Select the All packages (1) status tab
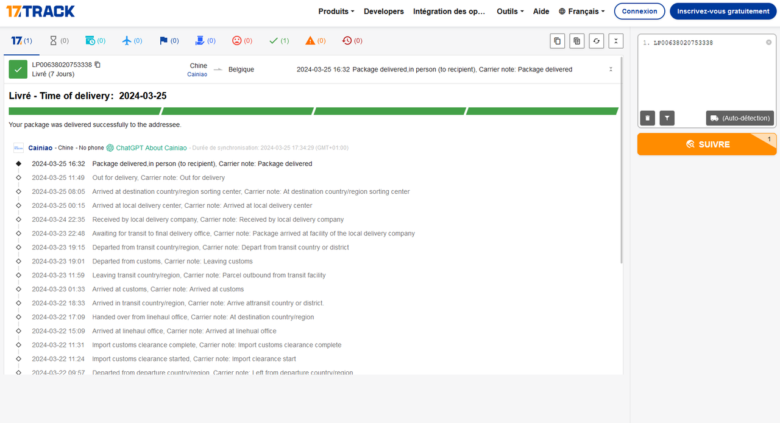The image size is (780, 423). point(21,41)
